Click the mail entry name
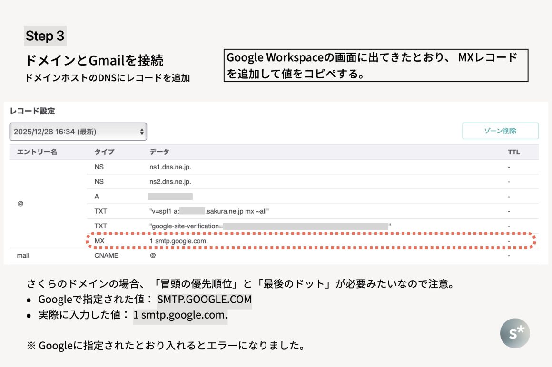Screen dimensions: 552x367 [23, 255]
